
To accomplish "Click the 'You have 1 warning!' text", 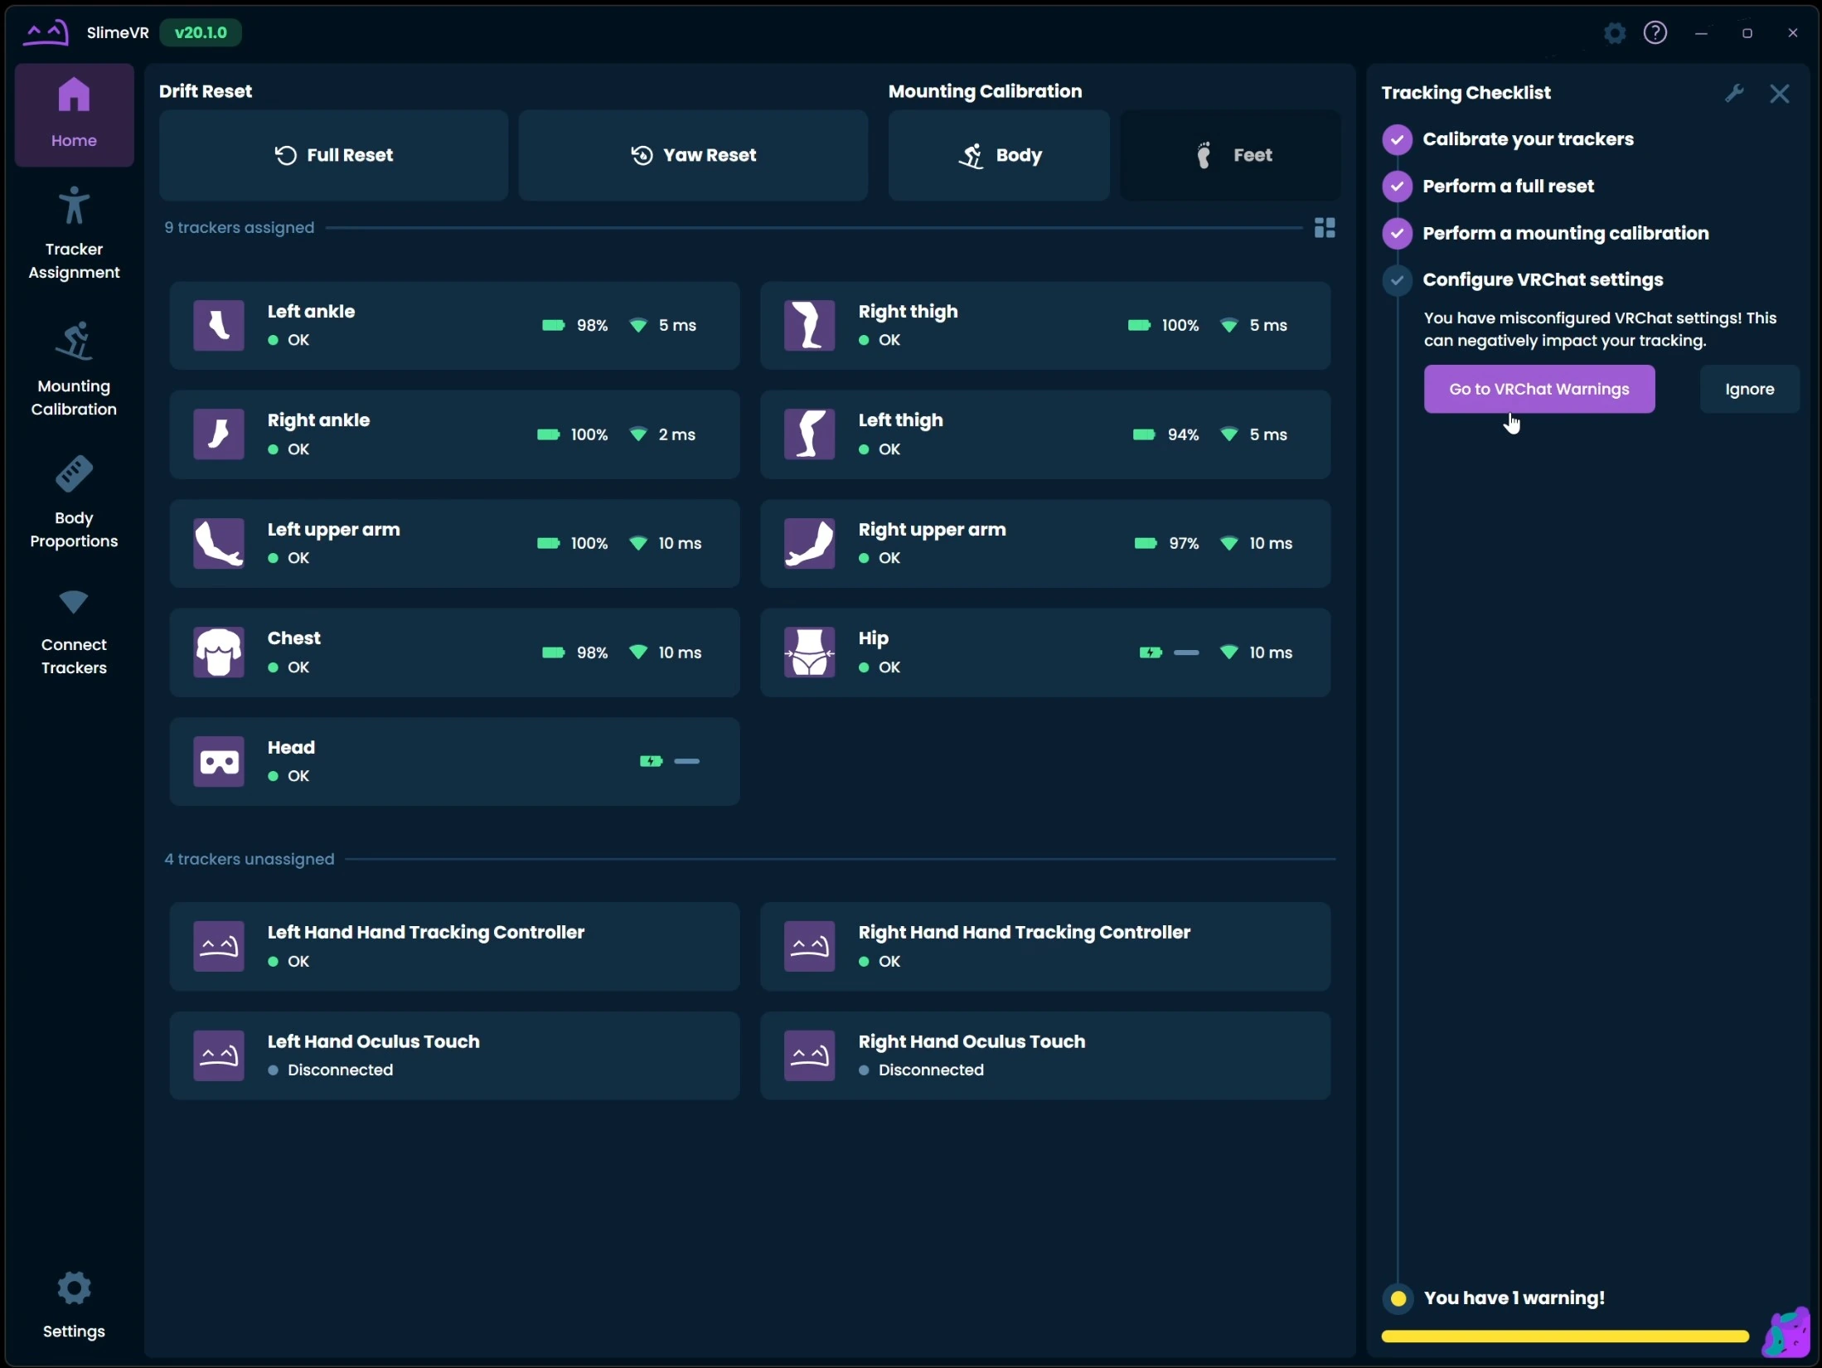I will [x=1514, y=1298].
